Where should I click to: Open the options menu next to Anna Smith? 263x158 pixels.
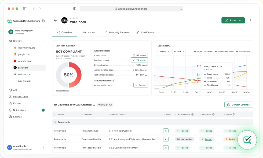pos(43,147)
